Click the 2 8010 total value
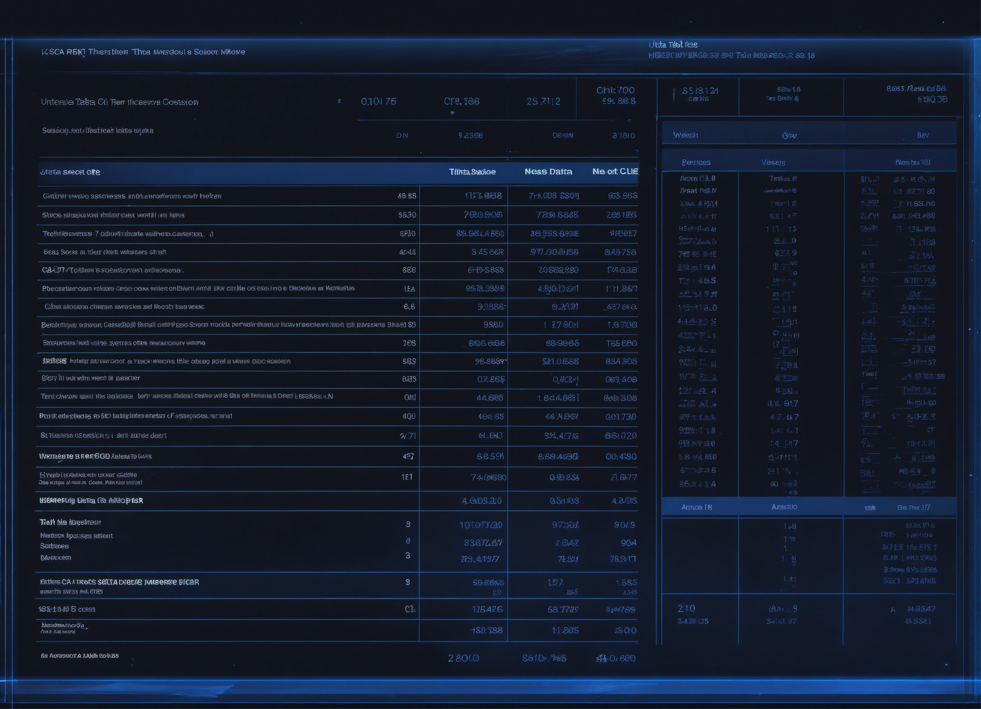Screen dimensions: 981x709 (463, 658)
